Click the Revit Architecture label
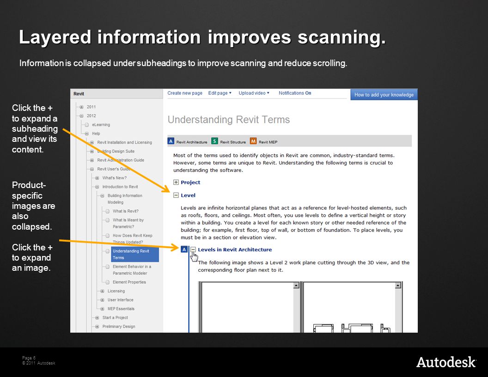The width and height of the screenshot is (488, 377). click(192, 142)
